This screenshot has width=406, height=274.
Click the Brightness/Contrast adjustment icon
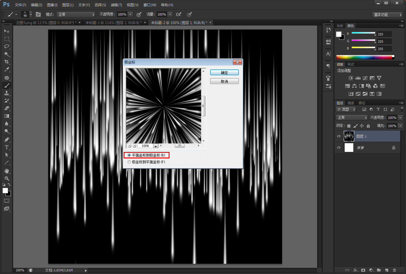(351, 78)
